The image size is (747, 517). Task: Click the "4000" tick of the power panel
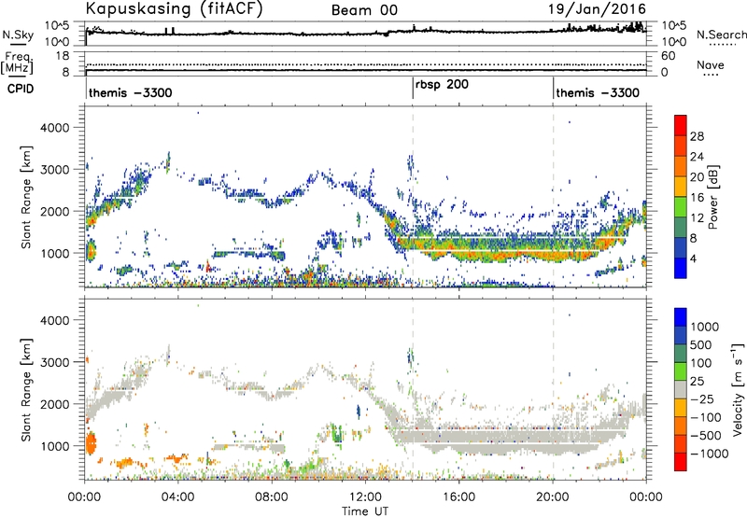tap(54, 128)
